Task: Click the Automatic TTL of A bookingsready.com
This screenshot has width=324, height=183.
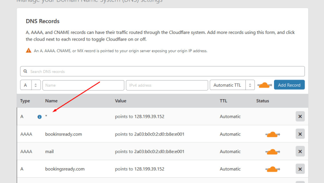Action: point(230,169)
